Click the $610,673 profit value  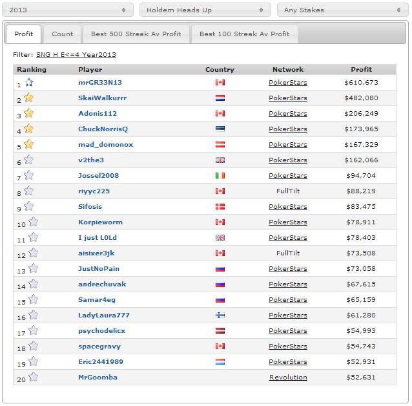point(361,83)
